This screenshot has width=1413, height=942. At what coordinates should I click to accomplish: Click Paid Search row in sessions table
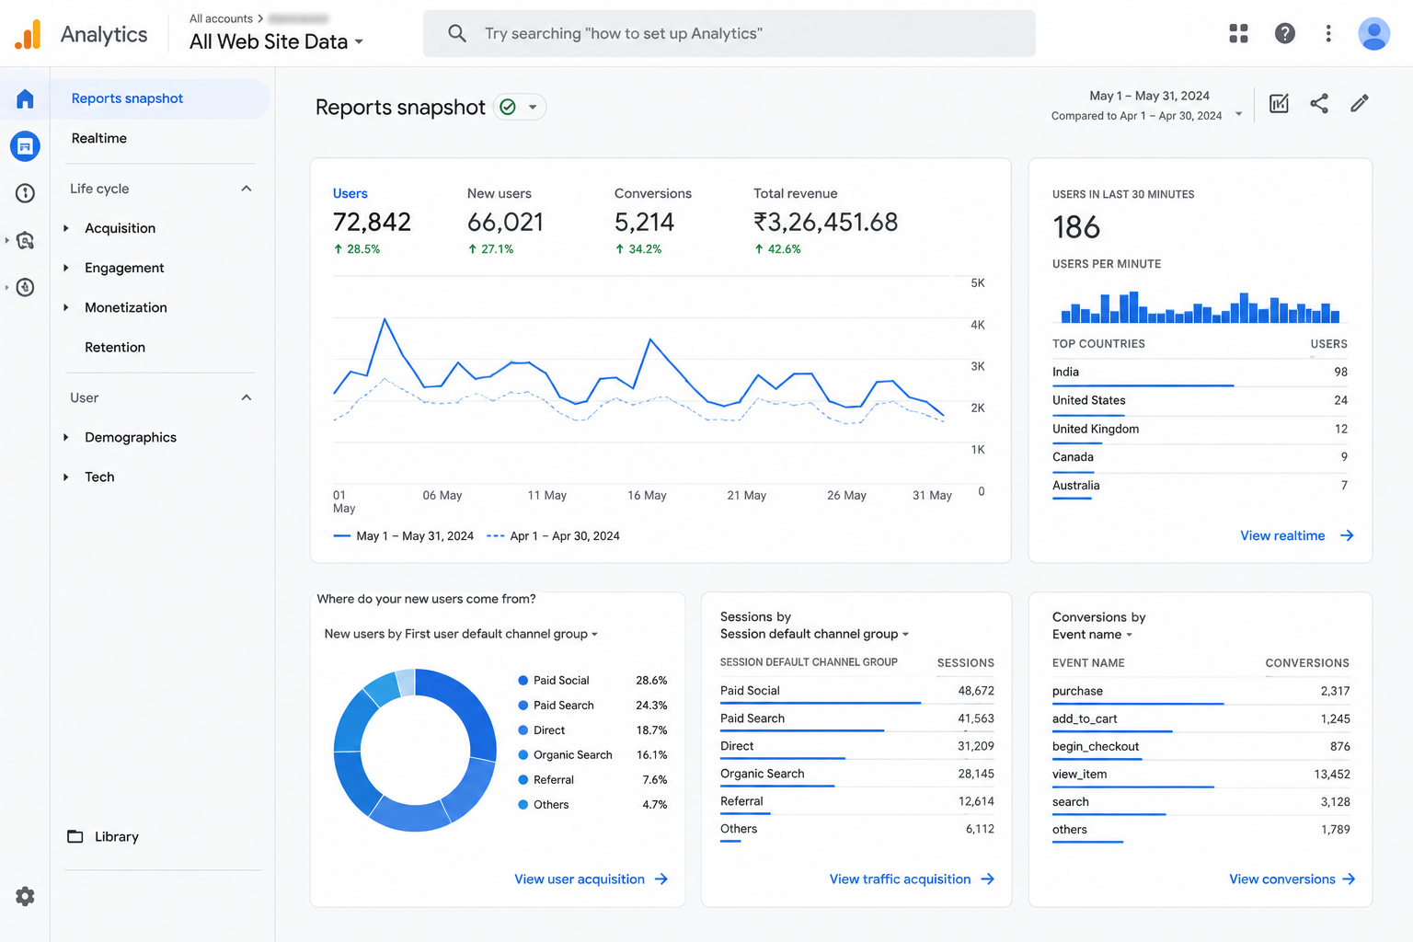tap(856, 719)
